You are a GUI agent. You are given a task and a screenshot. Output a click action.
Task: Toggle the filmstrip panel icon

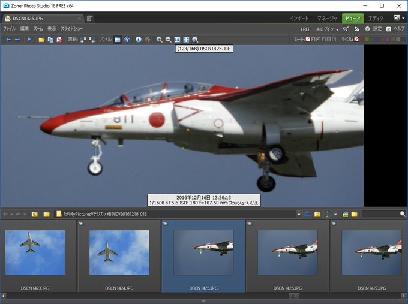point(118,40)
